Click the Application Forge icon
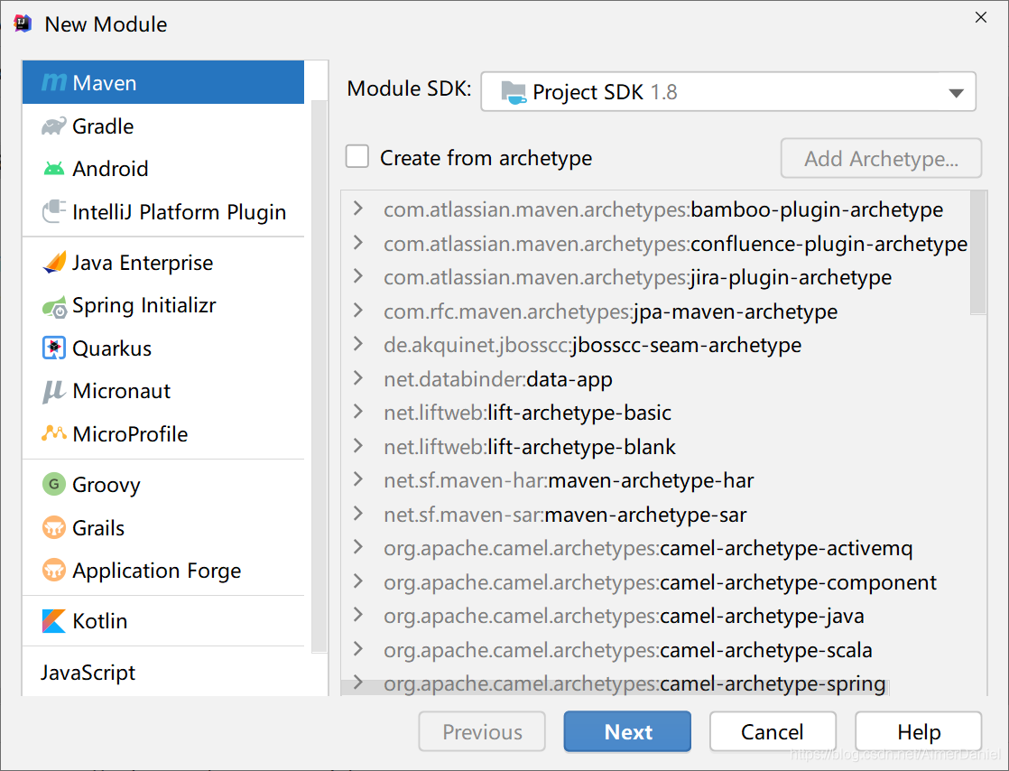Image resolution: width=1009 pixels, height=771 pixels. (x=54, y=571)
